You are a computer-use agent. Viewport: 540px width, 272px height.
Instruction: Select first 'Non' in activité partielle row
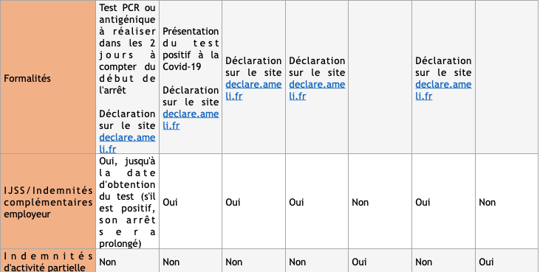[x=107, y=262]
